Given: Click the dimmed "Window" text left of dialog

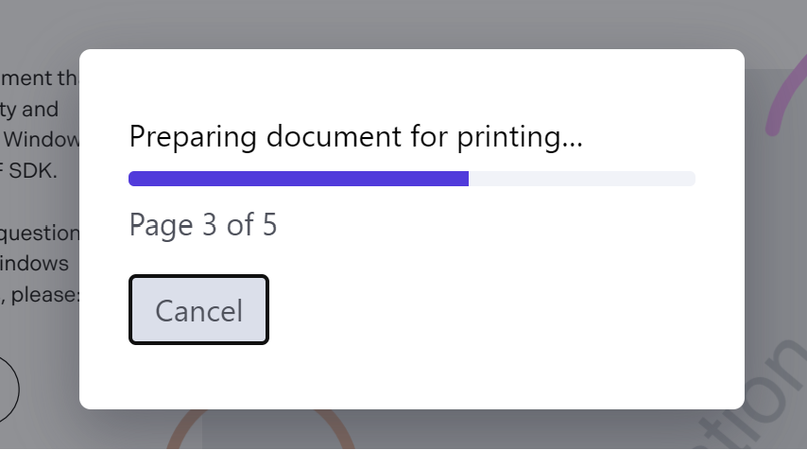Looking at the screenshot, I should [42, 140].
